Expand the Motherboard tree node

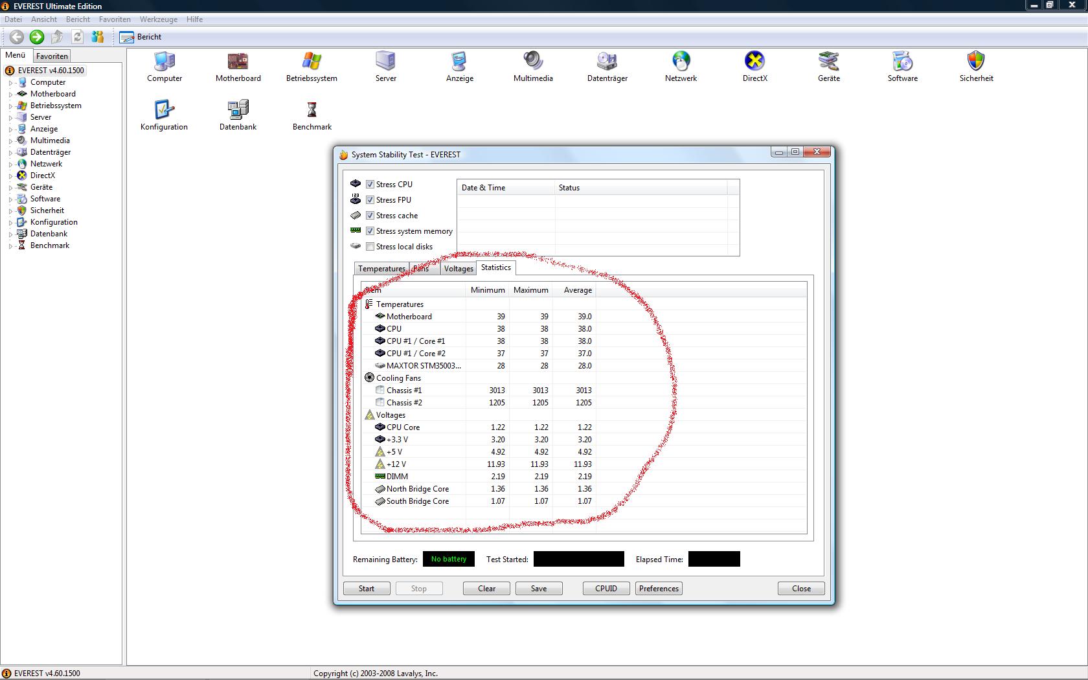click(x=10, y=95)
